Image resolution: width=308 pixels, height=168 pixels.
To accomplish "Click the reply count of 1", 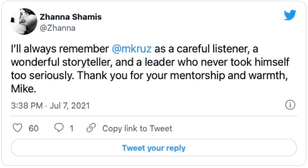I will [x=72, y=128].
